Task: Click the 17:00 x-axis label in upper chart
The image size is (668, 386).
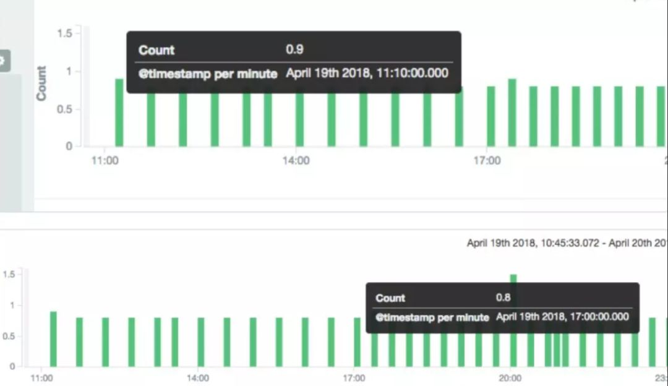Action: tap(487, 161)
